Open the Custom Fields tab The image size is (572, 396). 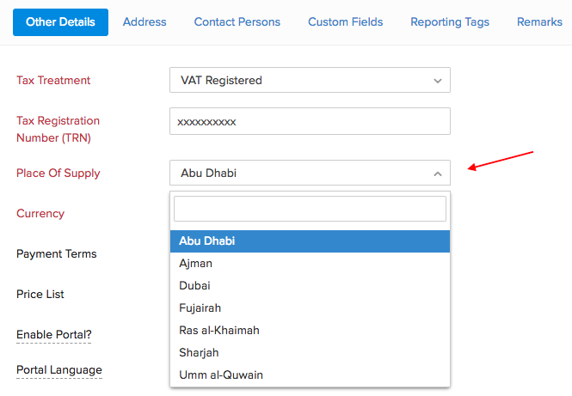point(346,22)
